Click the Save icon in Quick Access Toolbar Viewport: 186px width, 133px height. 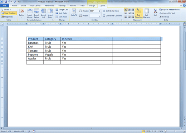click(6, 2)
